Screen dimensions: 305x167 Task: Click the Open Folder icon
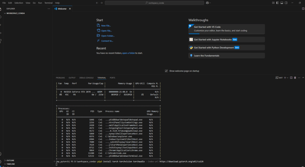click(x=98, y=35)
